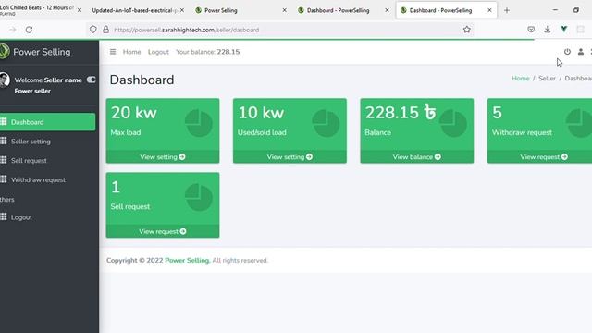Click View setting under Used/sold load card

(290, 156)
